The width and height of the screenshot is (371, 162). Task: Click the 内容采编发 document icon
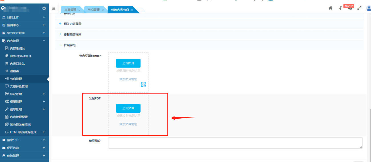click(x=7, y=48)
